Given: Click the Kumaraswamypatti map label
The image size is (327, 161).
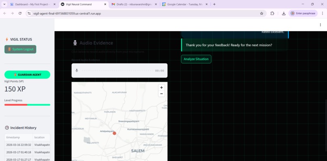Looking at the screenshot, I should coord(138,129).
